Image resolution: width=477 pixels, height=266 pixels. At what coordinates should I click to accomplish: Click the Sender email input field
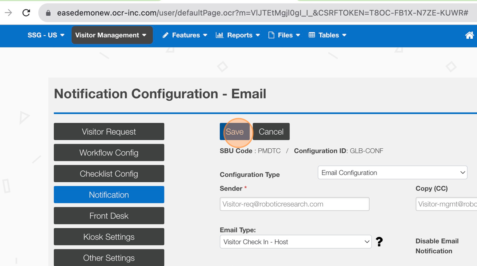click(x=294, y=204)
